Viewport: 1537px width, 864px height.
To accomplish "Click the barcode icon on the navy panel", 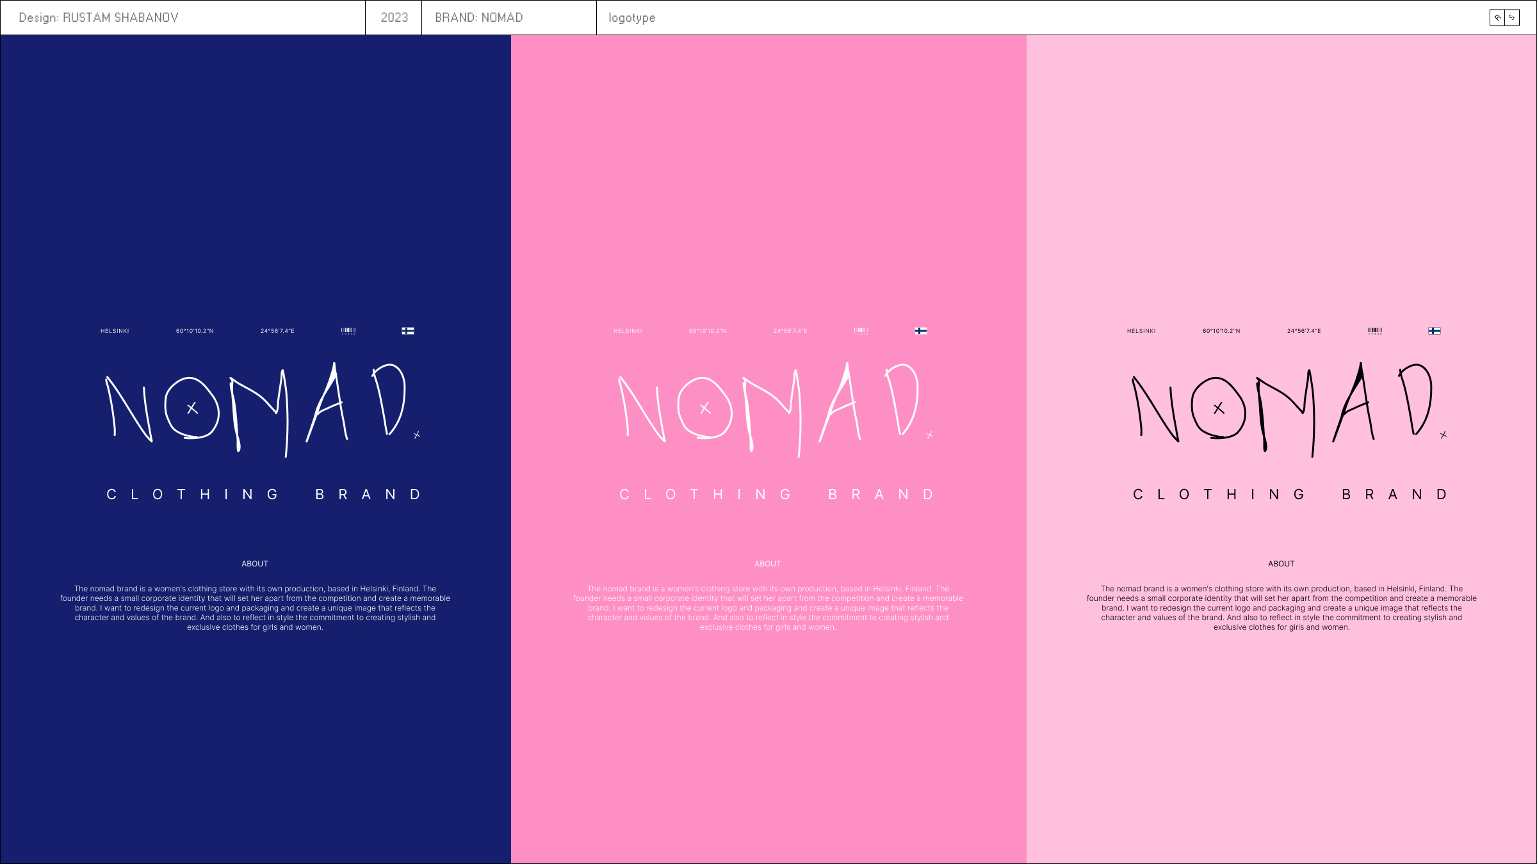I will click(349, 330).
